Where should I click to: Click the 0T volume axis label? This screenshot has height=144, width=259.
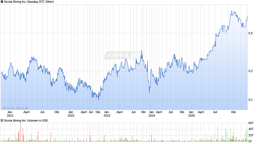point(250,141)
